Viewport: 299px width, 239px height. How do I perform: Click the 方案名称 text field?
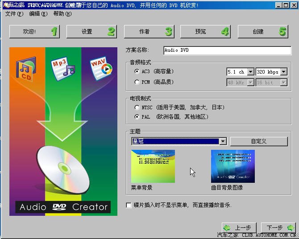pos(227,50)
